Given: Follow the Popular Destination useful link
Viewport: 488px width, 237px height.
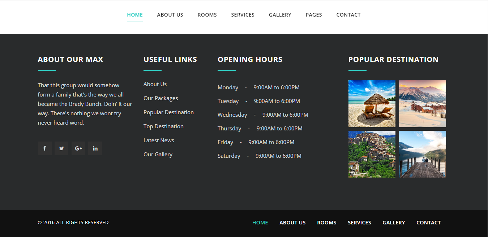Looking at the screenshot, I should pos(168,112).
